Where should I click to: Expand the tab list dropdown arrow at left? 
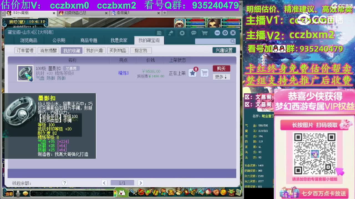pyautogui.click(x=3, y=13)
